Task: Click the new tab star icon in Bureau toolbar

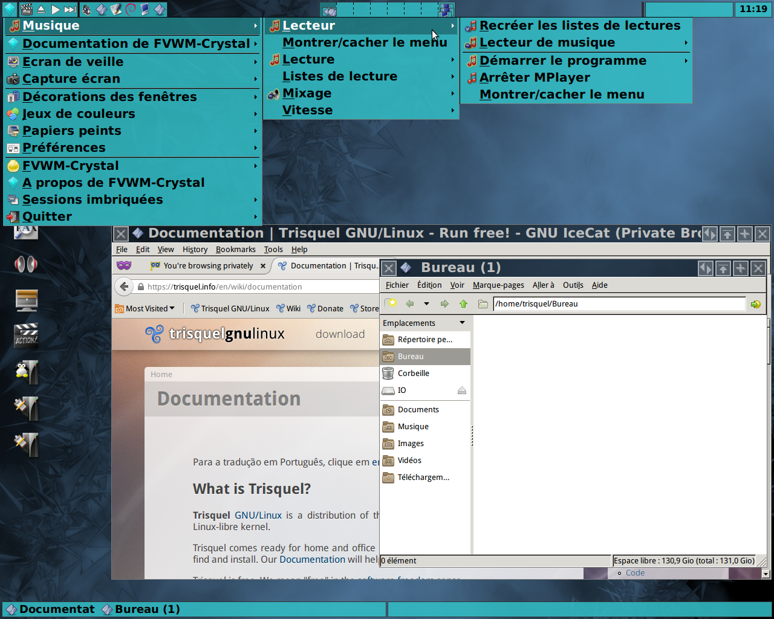Action: (391, 303)
